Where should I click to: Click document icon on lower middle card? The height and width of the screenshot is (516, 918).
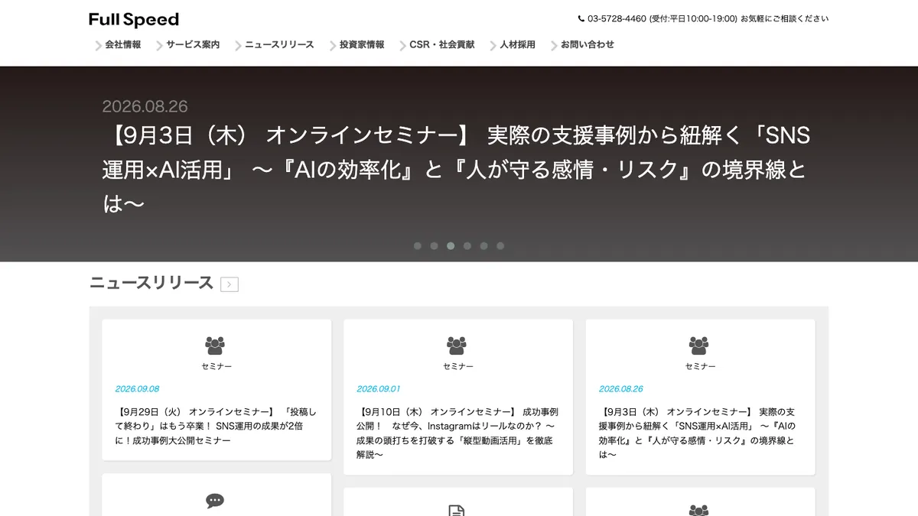(x=457, y=510)
